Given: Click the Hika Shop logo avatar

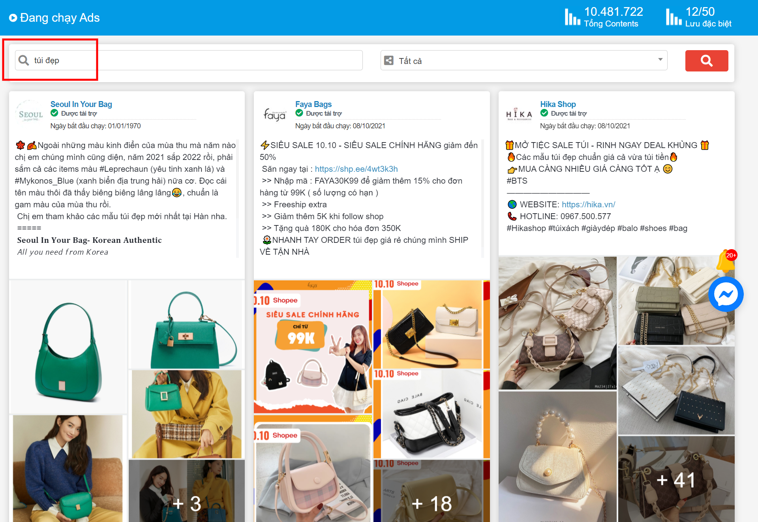Looking at the screenshot, I should pos(519,114).
